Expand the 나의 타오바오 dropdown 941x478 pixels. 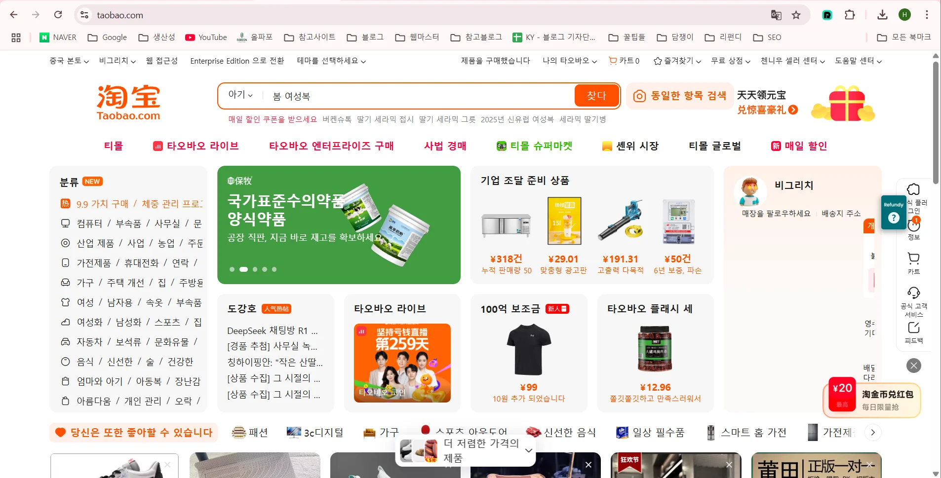click(x=570, y=61)
